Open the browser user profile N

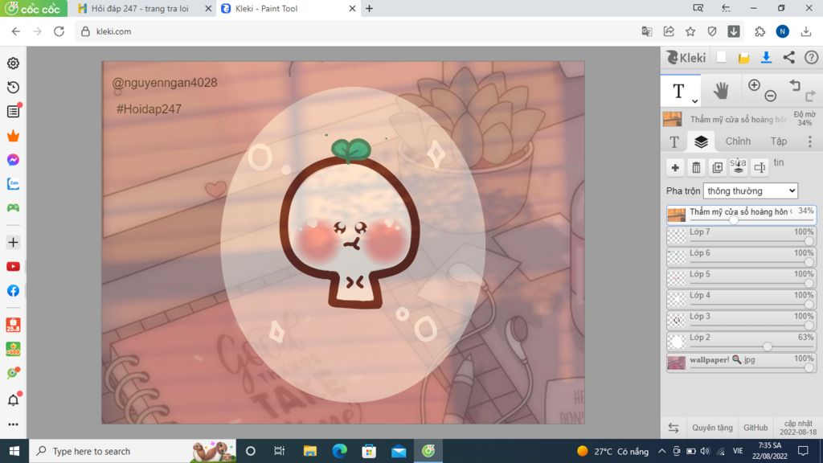(x=783, y=31)
